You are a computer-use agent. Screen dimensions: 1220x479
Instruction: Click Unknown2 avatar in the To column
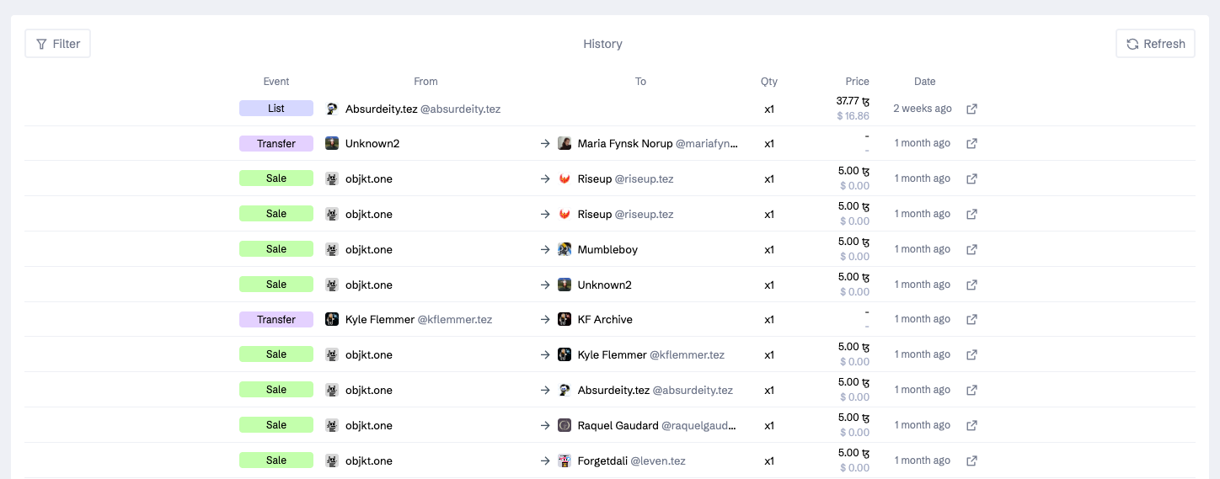[565, 285]
